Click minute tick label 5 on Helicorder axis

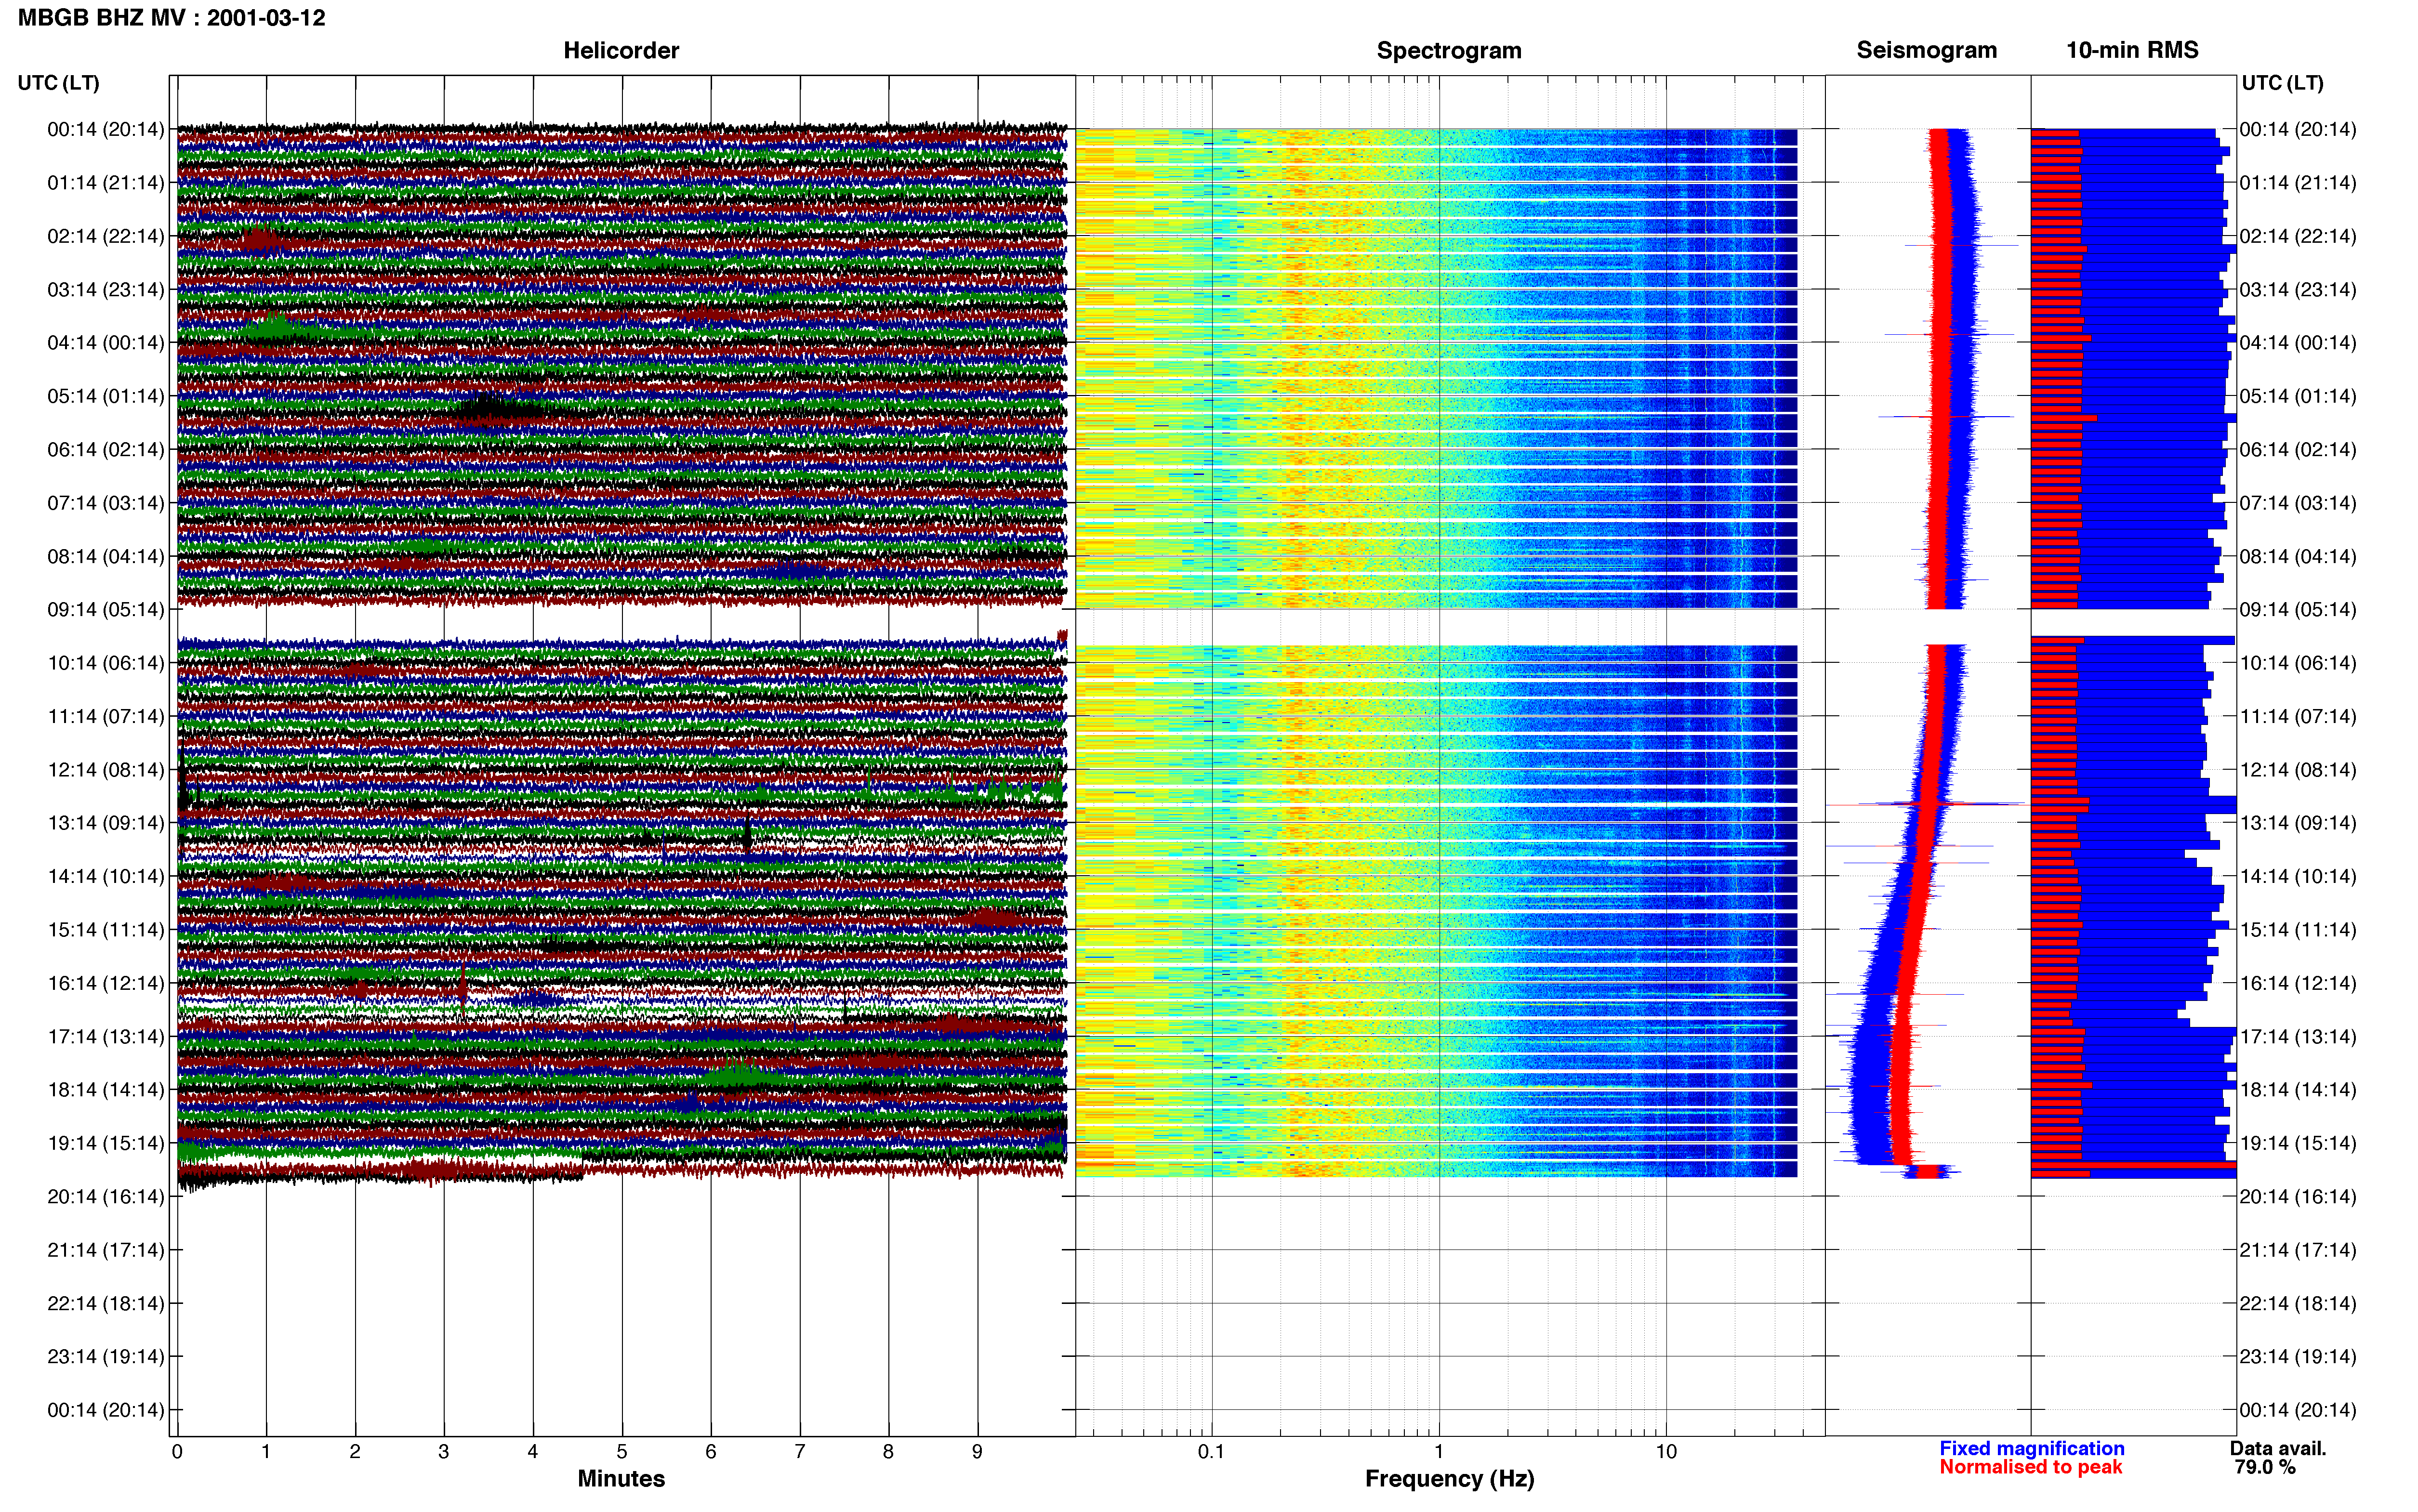[622, 1452]
